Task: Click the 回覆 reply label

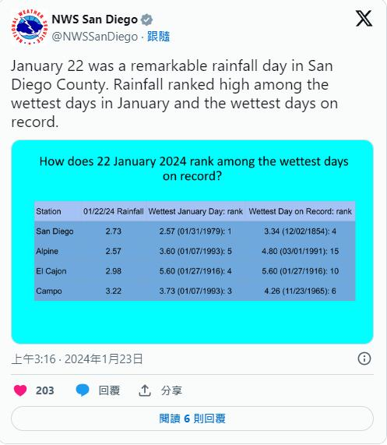Action: [109, 390]
